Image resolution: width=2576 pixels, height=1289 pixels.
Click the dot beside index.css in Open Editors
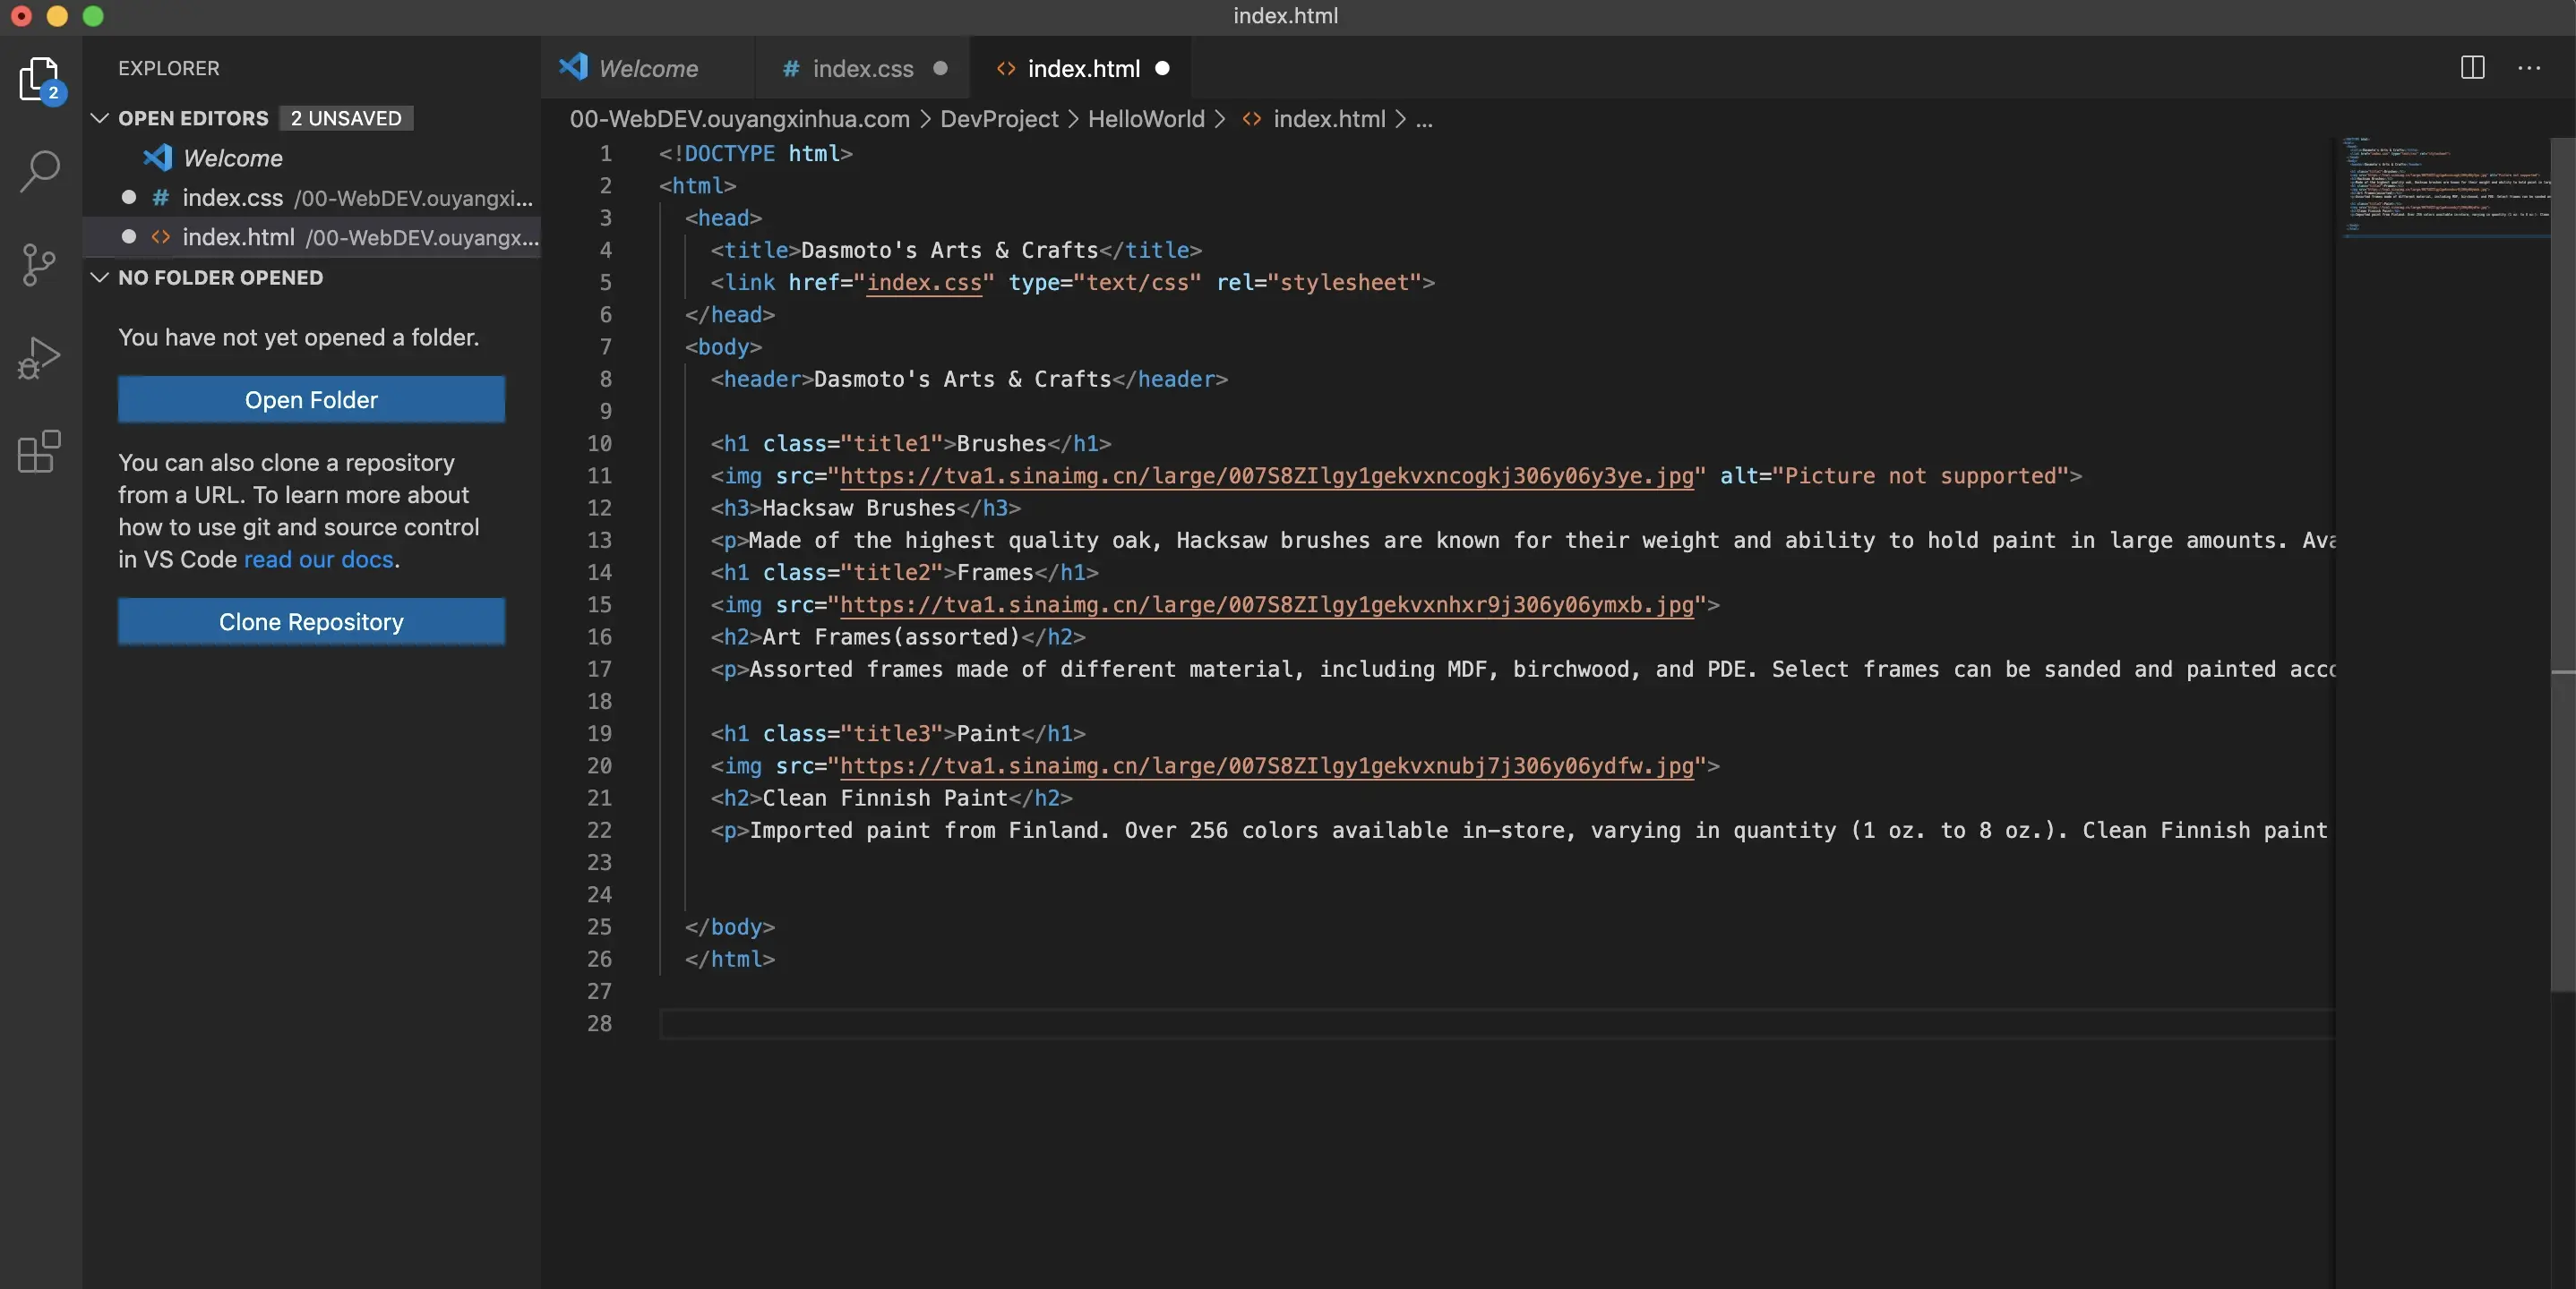coord(129,198)
